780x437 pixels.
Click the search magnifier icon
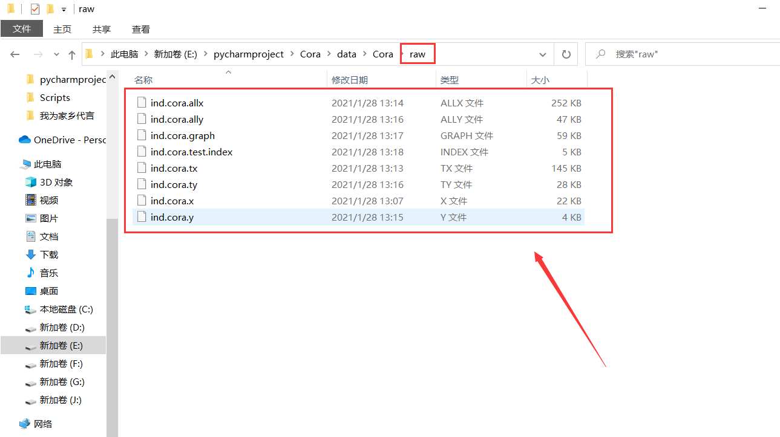point(601,54)
